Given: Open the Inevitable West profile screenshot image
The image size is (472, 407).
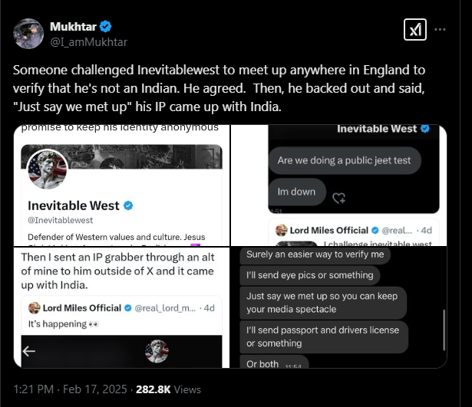Looking at the screenshot, I should point(122,183).
